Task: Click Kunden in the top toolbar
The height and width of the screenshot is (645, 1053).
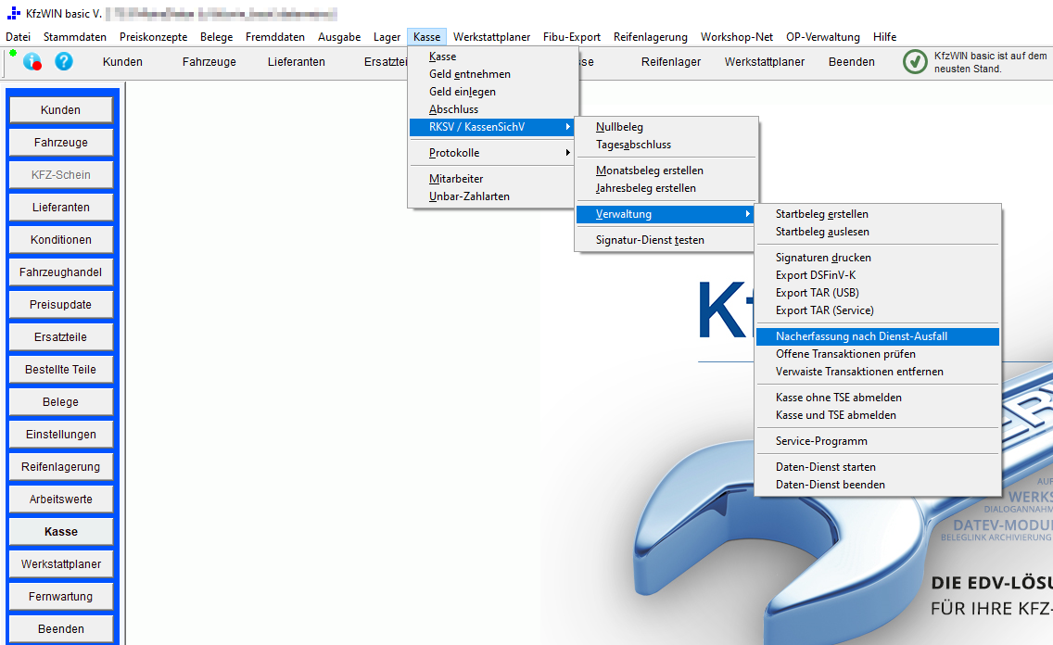Action: pyautogui.click(x=122, y=62)
